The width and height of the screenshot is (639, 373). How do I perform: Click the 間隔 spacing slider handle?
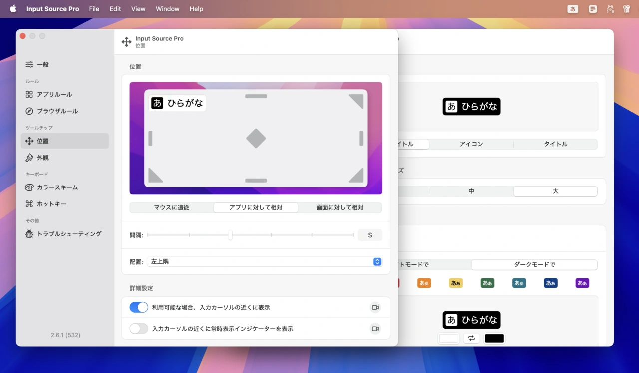tap(230, 235)
